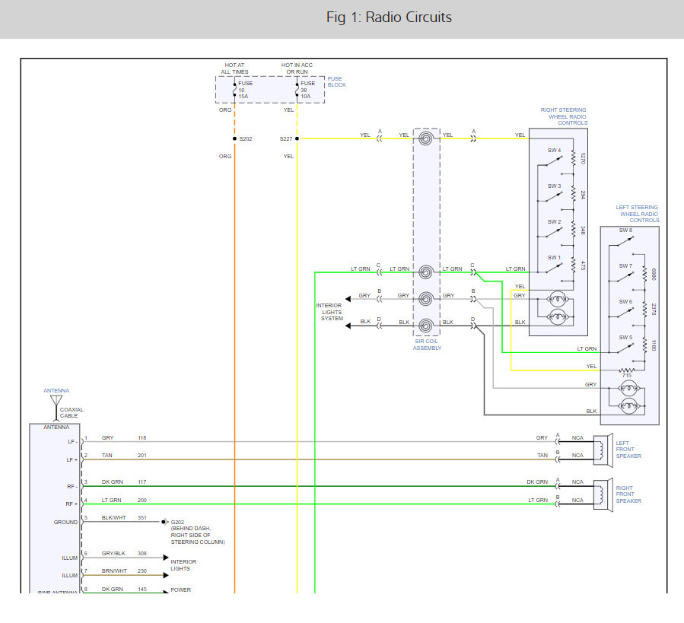Screen dimensions: 684x623
Task: Click the SIR coil spiral on black wire
Action: point(426,326)
